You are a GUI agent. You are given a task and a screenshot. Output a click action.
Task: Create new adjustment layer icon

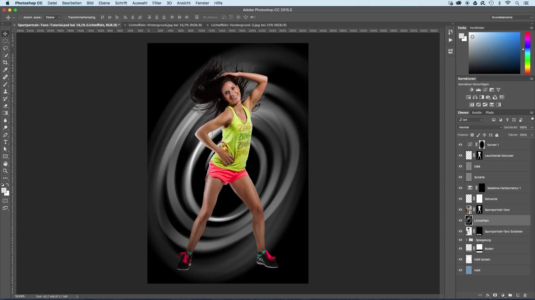(503, 295)
